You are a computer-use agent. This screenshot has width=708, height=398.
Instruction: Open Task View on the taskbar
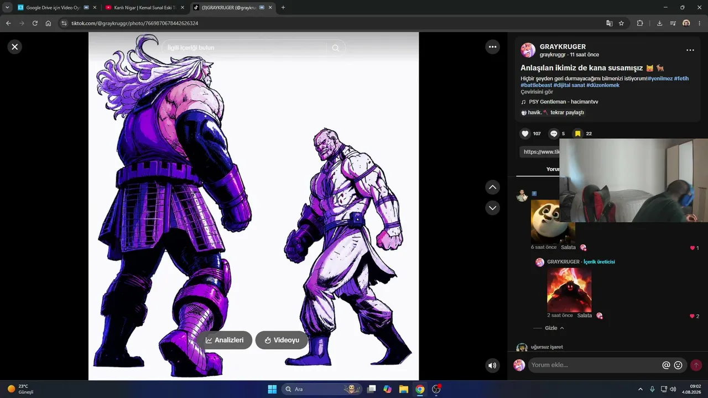[372, 389]
